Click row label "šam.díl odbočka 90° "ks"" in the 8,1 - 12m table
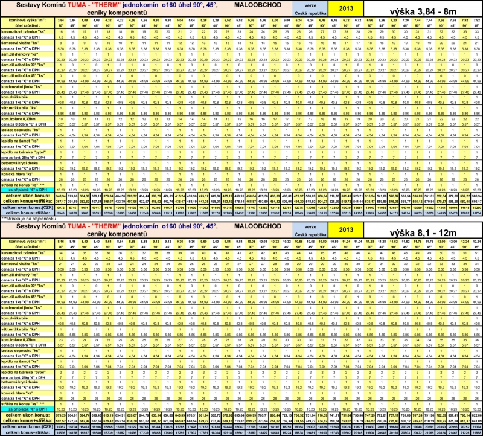Screen dimensions: 483x436 [x=23, y=286]
